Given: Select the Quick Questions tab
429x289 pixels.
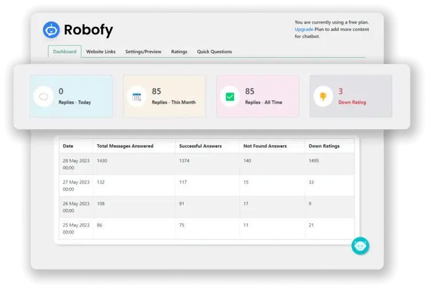Looking at the screenshot, I should point(214,52).
